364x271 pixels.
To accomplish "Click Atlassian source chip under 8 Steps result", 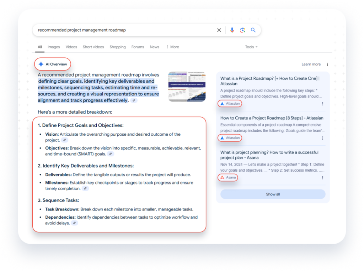I will 230,138.
